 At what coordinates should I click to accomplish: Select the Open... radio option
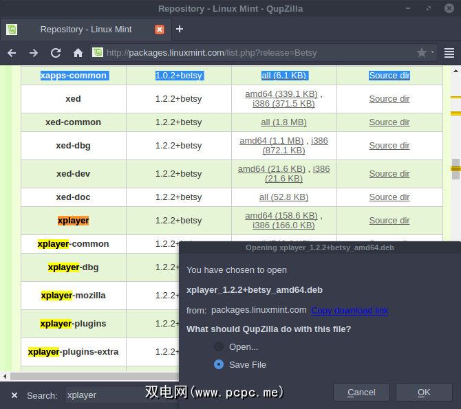pyautogui.click(x=219, y=346)
